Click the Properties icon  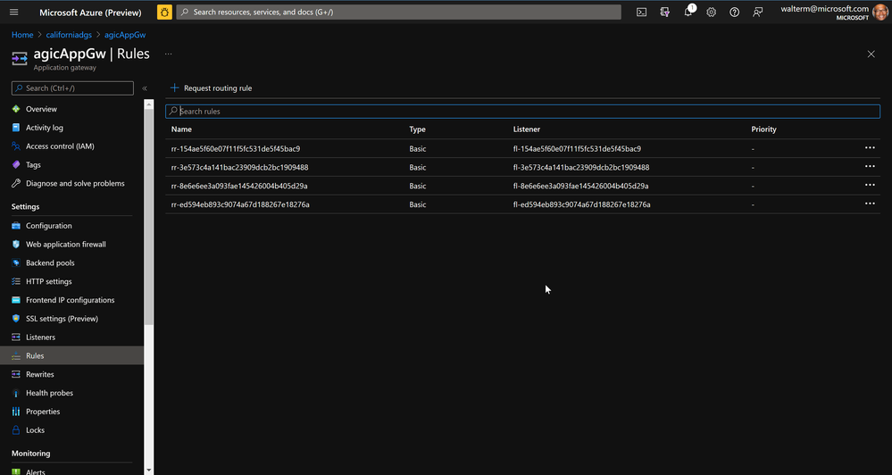tap(16, 412)
